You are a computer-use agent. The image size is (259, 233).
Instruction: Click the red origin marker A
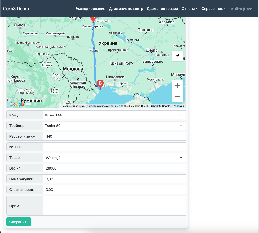(93, 18)
